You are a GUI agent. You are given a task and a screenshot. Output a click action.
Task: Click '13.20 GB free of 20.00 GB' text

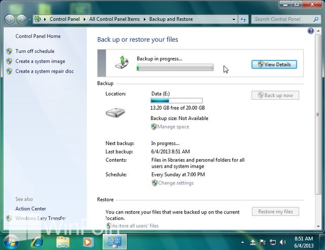pos(177,108)
